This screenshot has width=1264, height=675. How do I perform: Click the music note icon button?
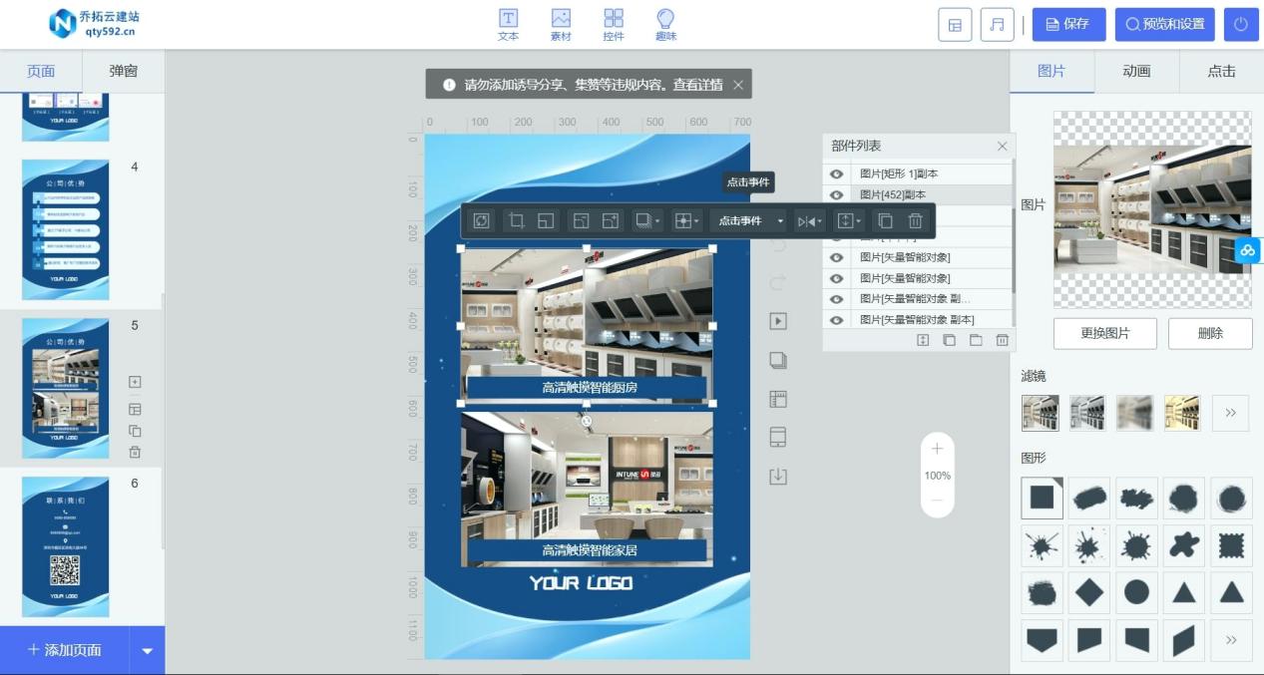[997, 25]
